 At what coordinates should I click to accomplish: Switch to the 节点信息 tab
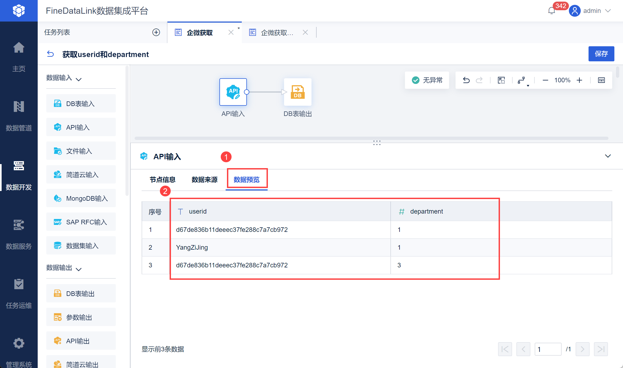[162, 179]
